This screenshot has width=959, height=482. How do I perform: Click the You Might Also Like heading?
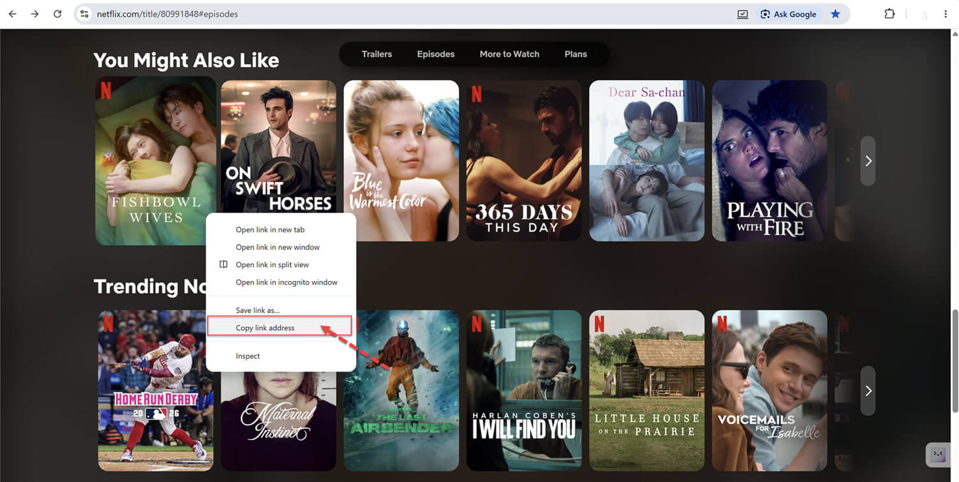point(186,60)
